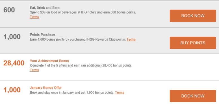219x106 pixels.
Task: Open Terms under Your Achievement Bonus
Action: (34, 70)
